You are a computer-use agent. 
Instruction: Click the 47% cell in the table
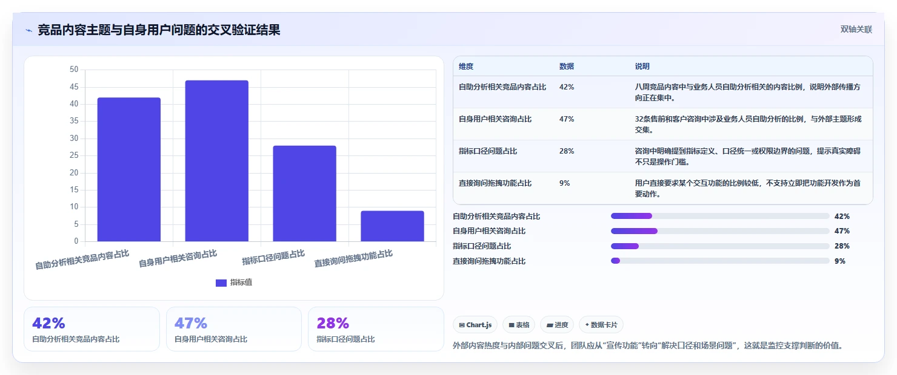(x=567, y=119)
